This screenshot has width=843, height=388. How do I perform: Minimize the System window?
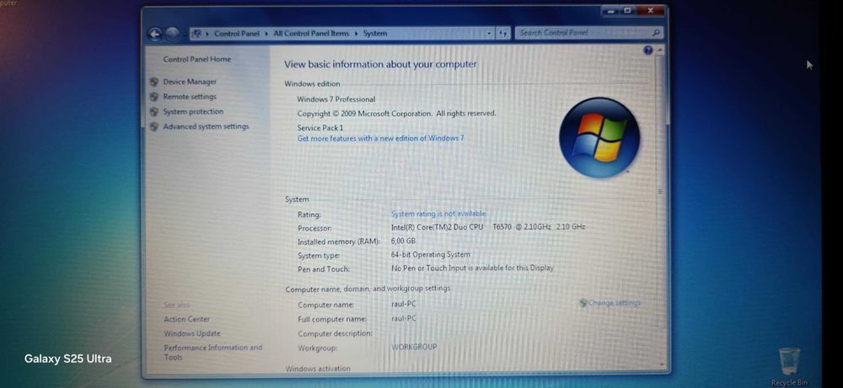click(610, 11)
